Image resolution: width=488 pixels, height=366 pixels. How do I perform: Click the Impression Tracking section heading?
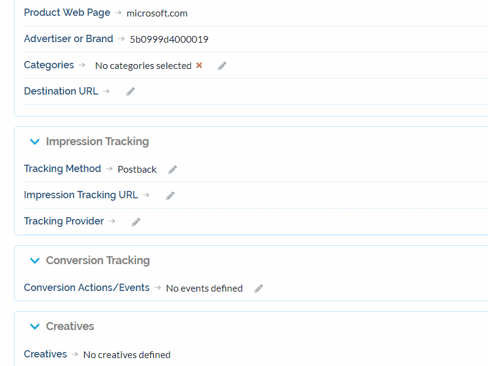pos(97,142)
